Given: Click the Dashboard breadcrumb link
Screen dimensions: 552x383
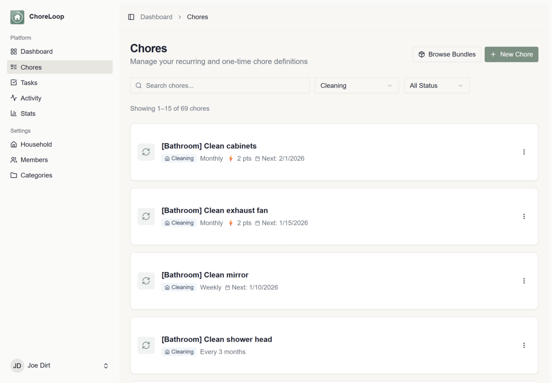Looking at the screenshot, I should pyautogui.click(x=156, y=17).
